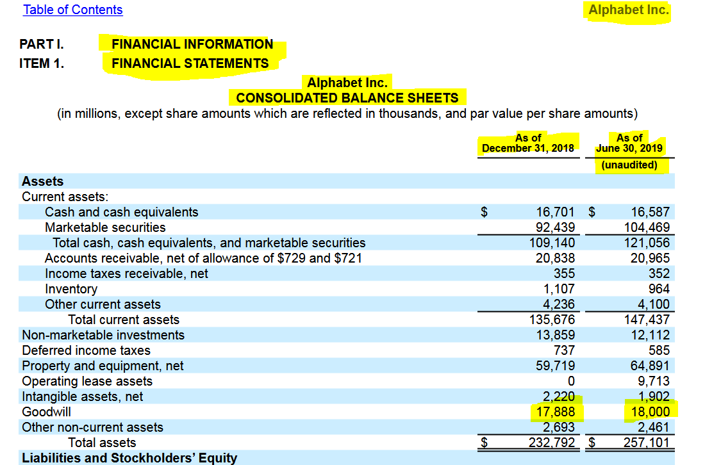Screen dimensions: 721x465
Task: Select the non-marketable investments value 13,859
Action: coord(555,335)
